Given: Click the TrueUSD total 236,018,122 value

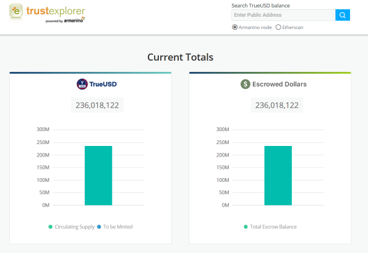Looking at the screenshot, I should click(97, 105).
